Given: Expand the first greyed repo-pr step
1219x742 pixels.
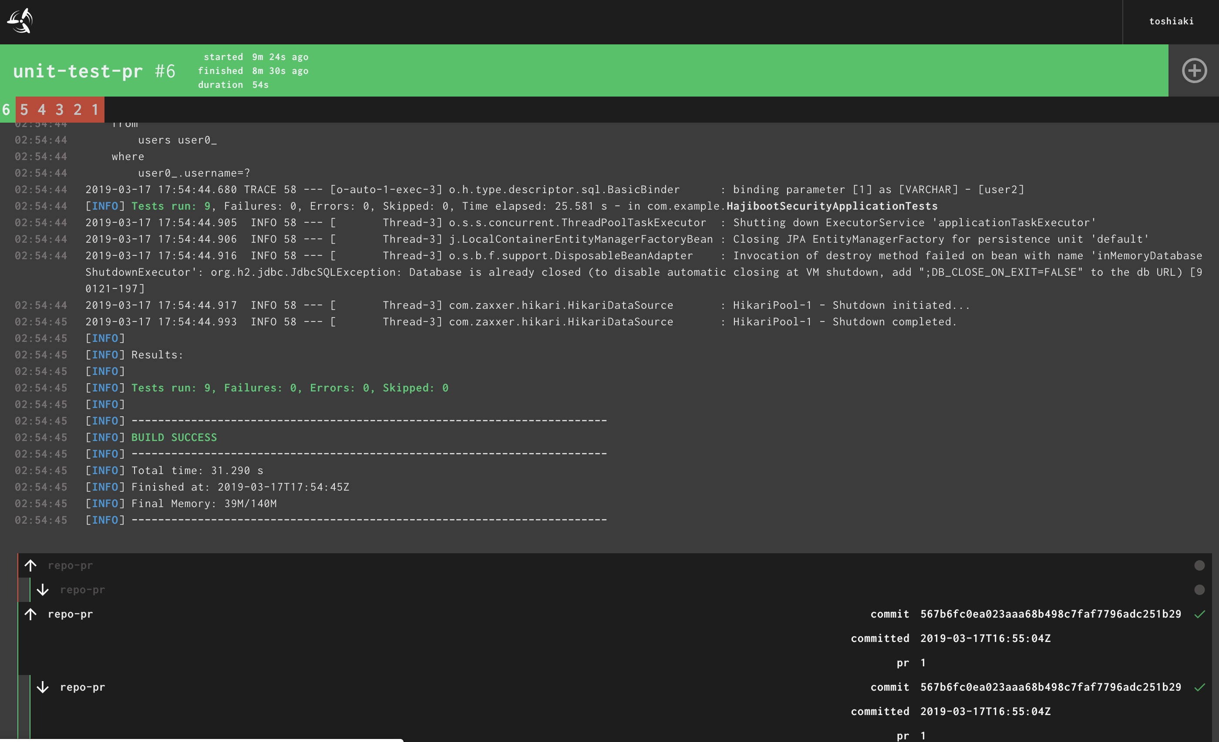Looking at the screenshot, I should tap(70, 565).
